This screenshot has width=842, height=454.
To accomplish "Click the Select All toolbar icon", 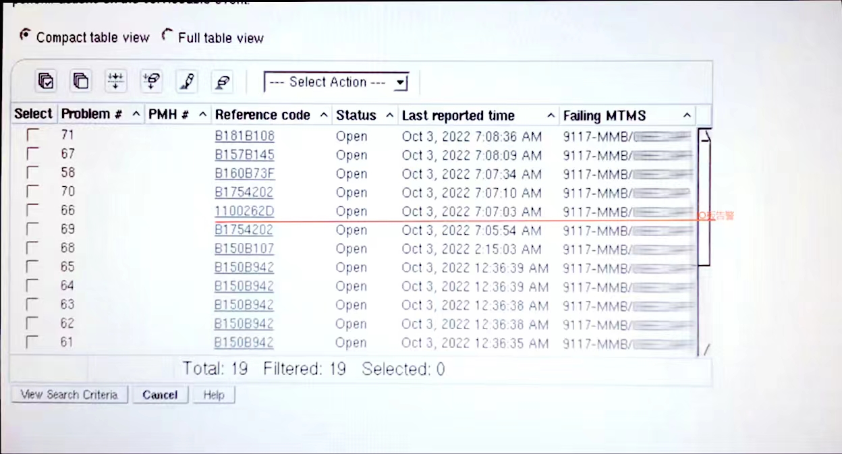I will tap(46, 82).
